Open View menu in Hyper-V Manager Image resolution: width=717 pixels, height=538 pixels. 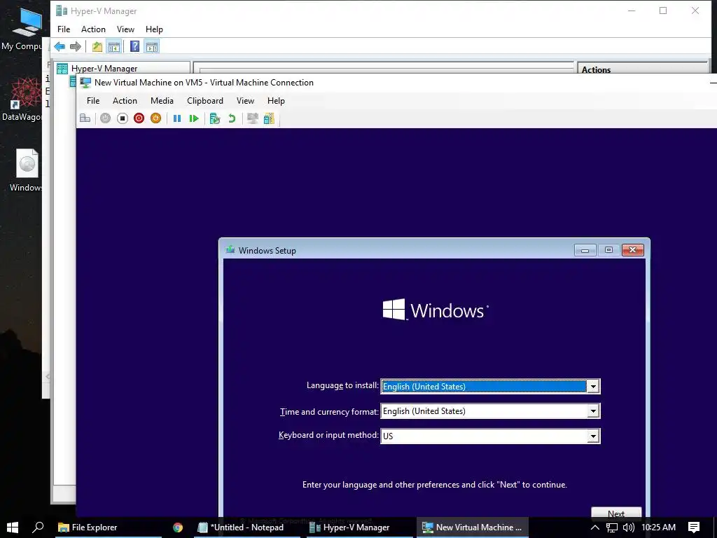tap(125, 29)
